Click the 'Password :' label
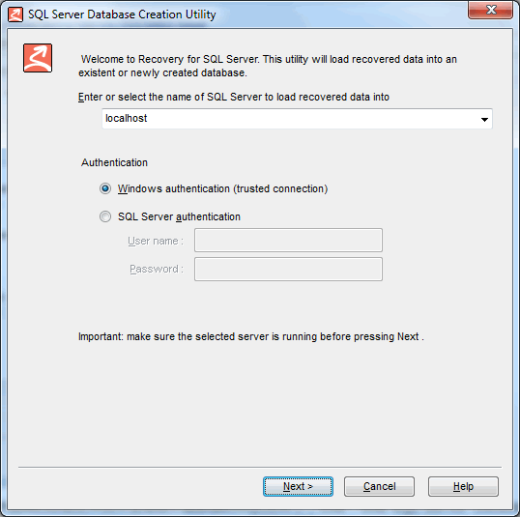This screenshot has height=517, width=520. [157, 269]
